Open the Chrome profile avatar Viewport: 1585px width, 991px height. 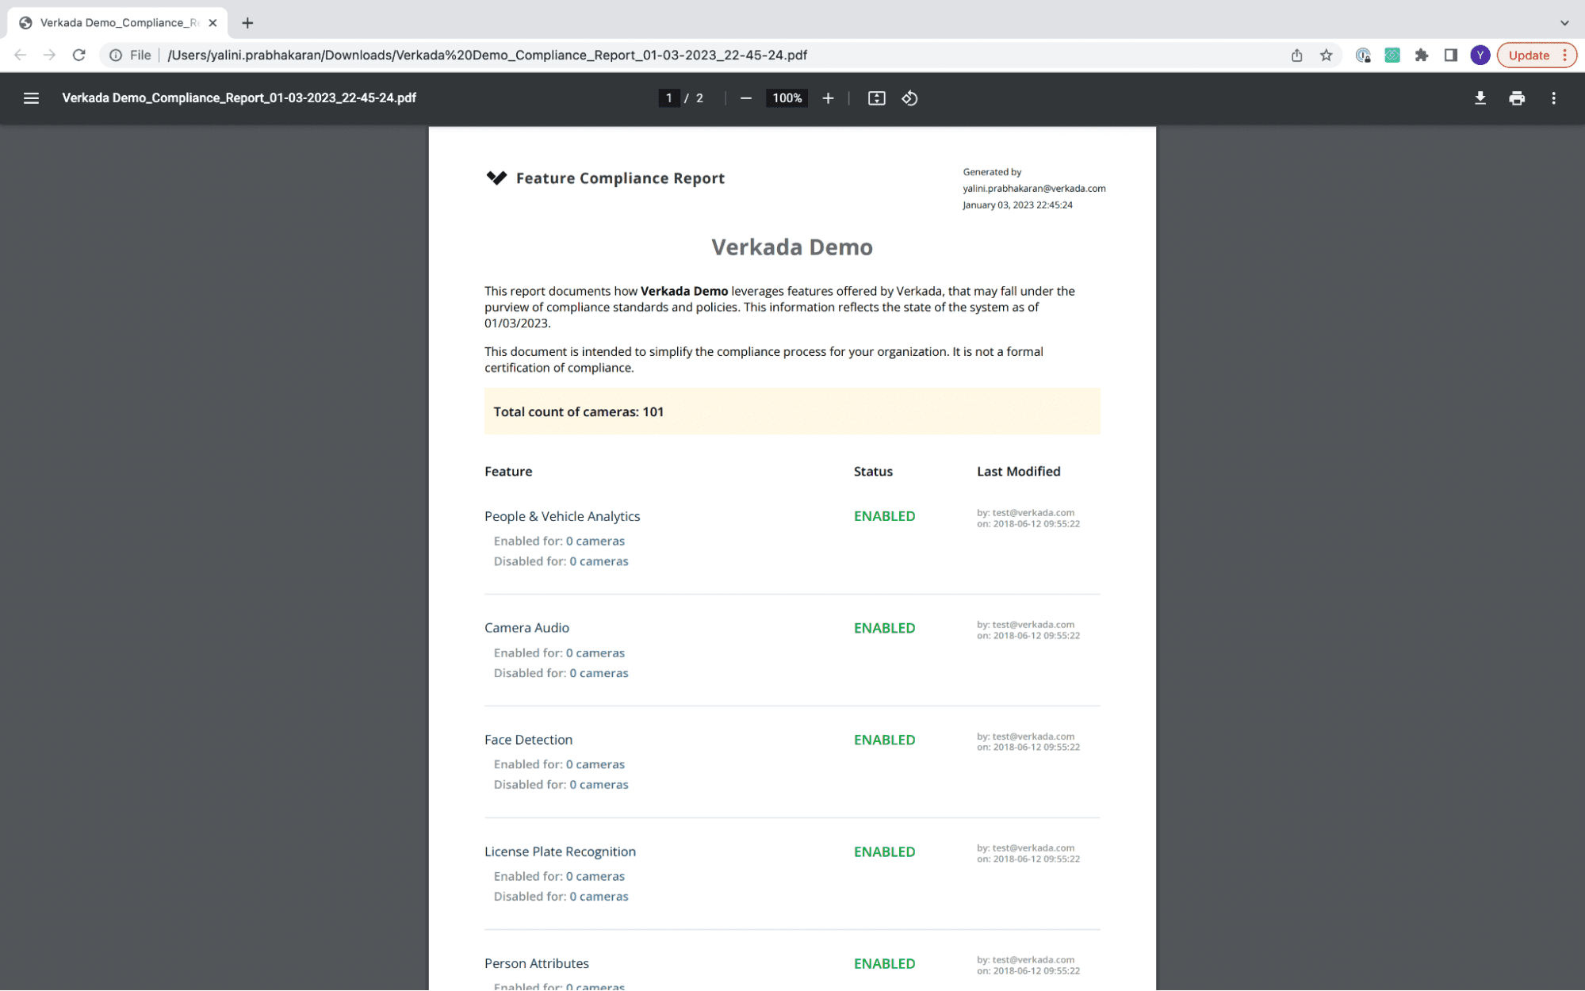1480,55
